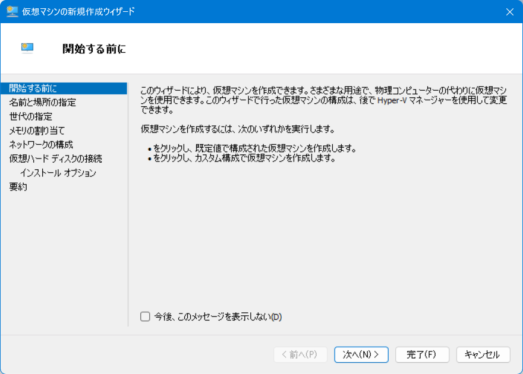Click the disabled < 前へ(P) button
Viewport: 523px width, 374px height.
click(300, 354)
